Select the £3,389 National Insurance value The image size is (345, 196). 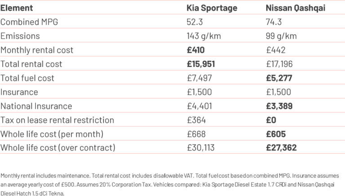(279, 106)
